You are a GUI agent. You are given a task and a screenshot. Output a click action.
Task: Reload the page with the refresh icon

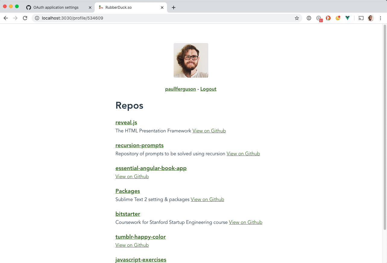(x=25, y=18)
